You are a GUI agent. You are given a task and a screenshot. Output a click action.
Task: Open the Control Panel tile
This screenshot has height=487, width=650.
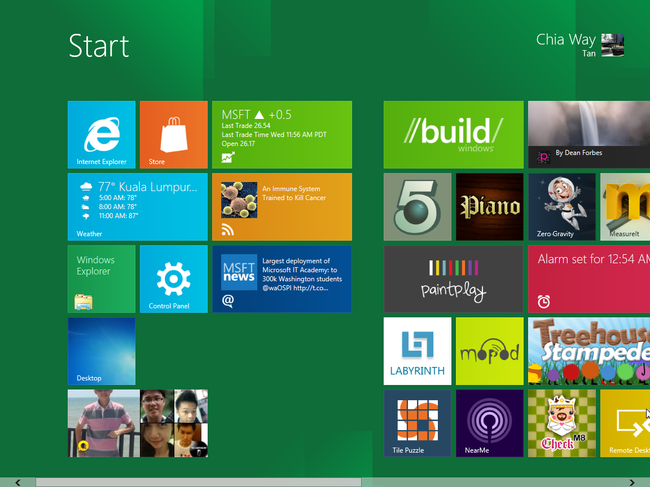(x=174, y=279)
